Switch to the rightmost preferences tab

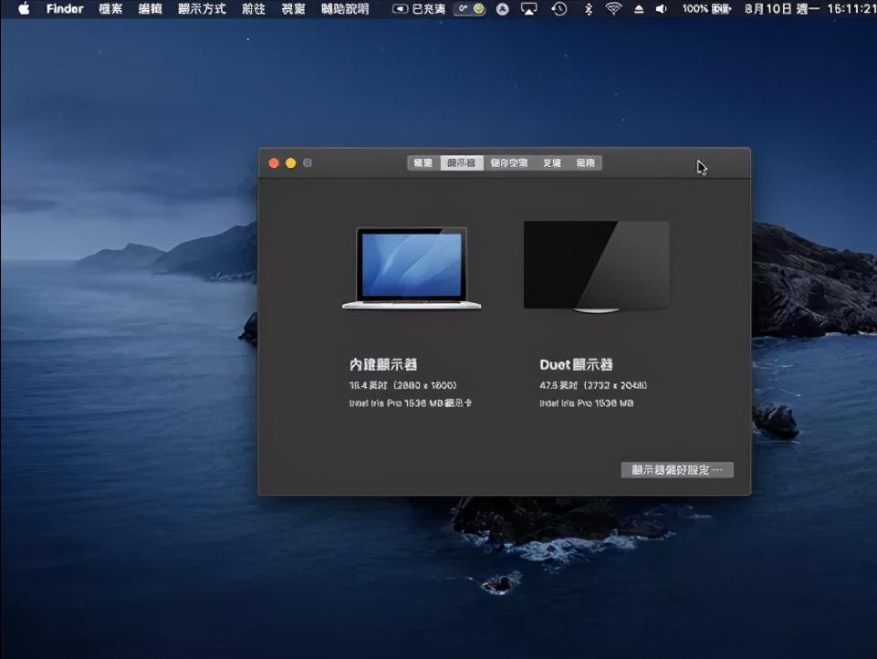point(585,162)
